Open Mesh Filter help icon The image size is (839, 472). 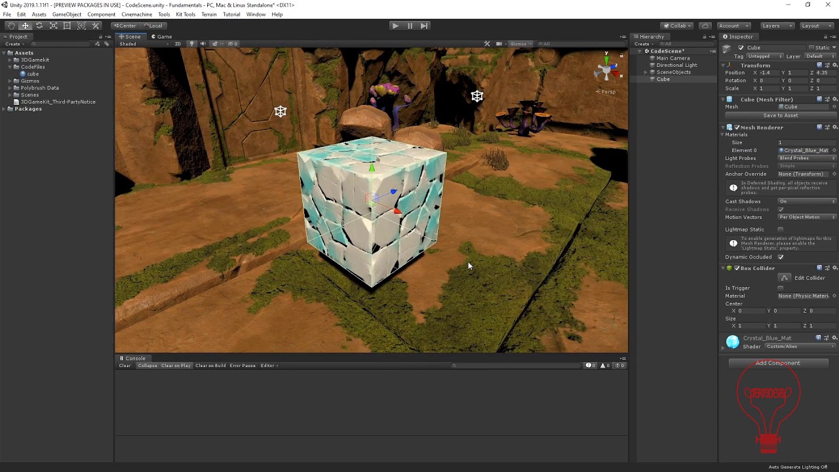click(x=819, y=100)
